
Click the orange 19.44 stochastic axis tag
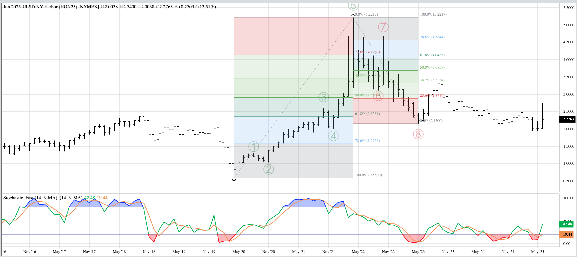coord(567,234)
